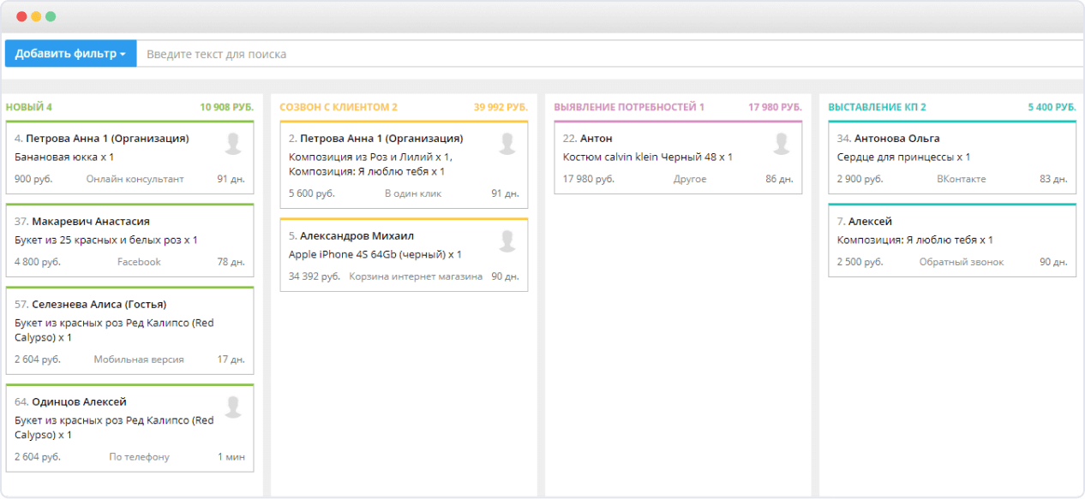Click source label По телефону

click(x=139, y=457)
